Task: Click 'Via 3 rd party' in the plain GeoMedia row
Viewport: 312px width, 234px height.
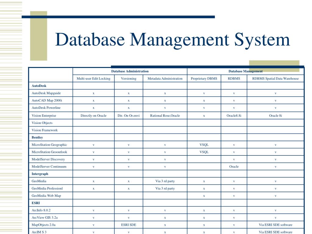Action: click(165, 181)
